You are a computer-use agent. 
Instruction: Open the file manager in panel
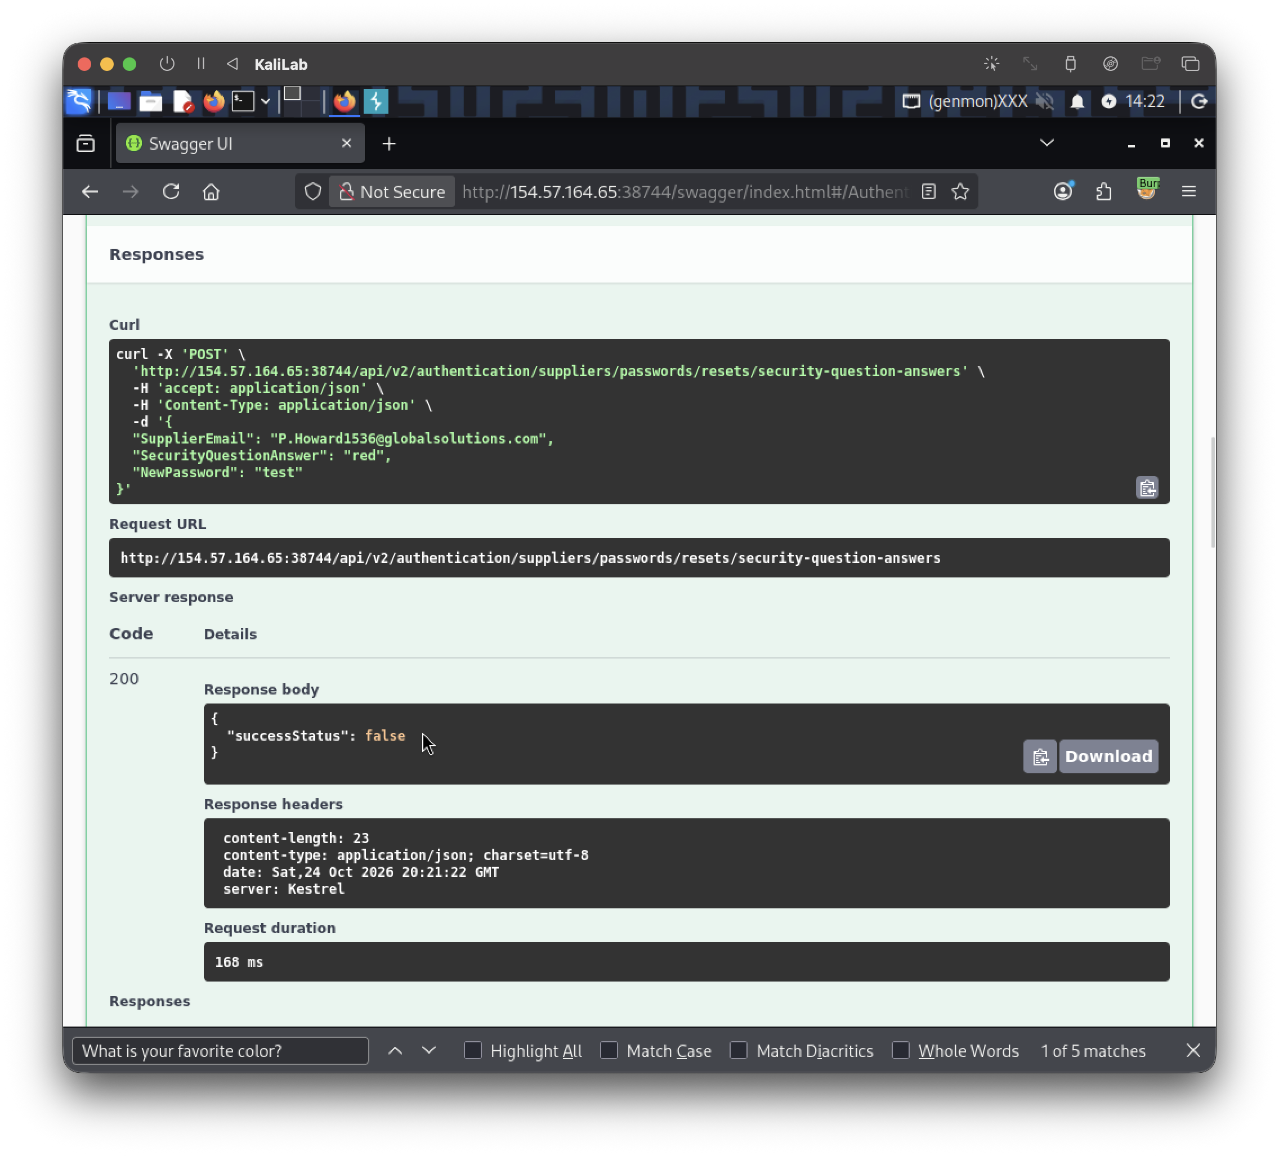pyautogui.click(x=150, y=101)
